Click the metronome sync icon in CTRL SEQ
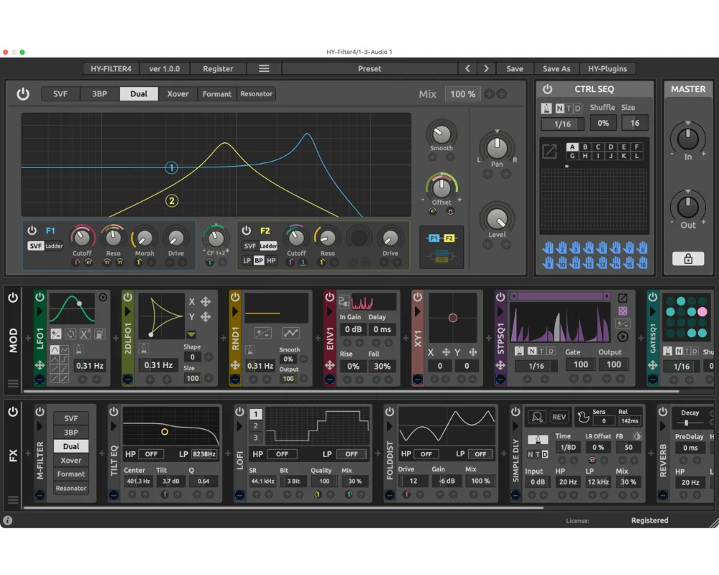Image resolution: width=719 pixels, height=575 pixels. click(546, 109)
